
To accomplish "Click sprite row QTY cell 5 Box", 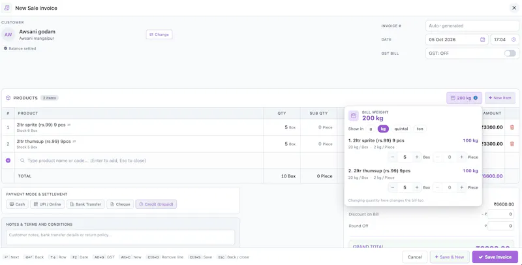I will click(x=282, y=127).
